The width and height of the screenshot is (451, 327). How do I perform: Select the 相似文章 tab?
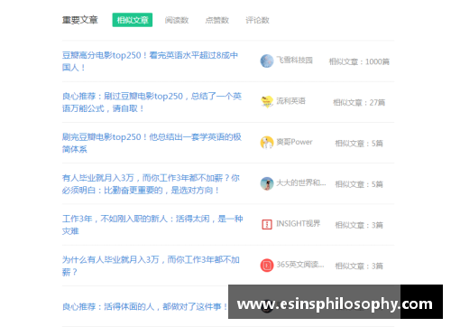pos(133,20)
